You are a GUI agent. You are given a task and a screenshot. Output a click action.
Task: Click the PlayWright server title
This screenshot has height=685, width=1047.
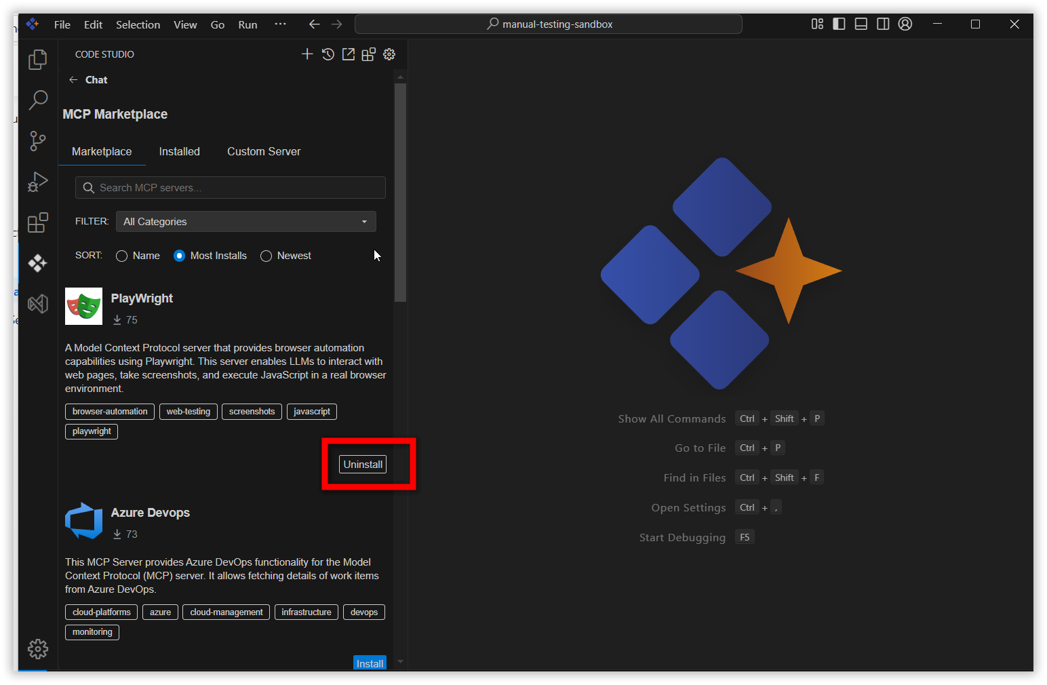(x=142, y=298)
